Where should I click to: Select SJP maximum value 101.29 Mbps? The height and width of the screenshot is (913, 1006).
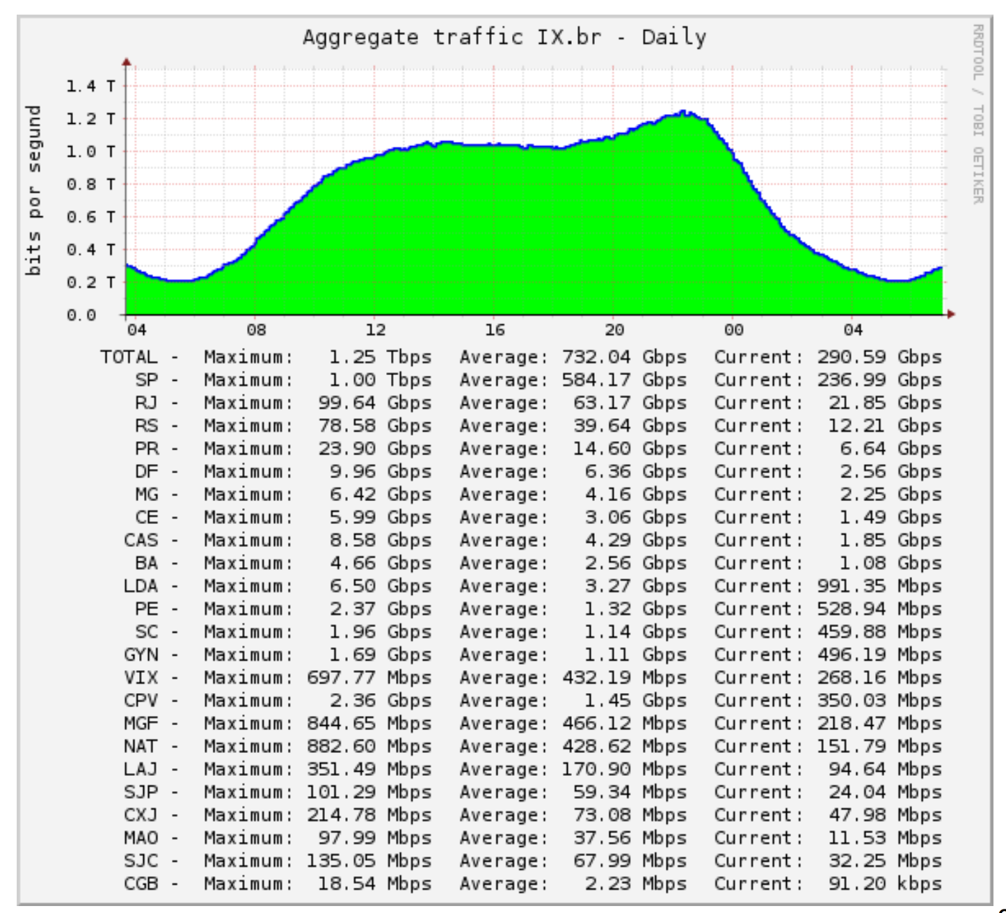click(x=369, y=793)
